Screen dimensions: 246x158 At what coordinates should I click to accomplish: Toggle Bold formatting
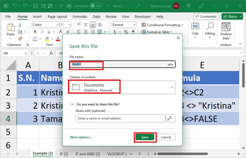35,32
